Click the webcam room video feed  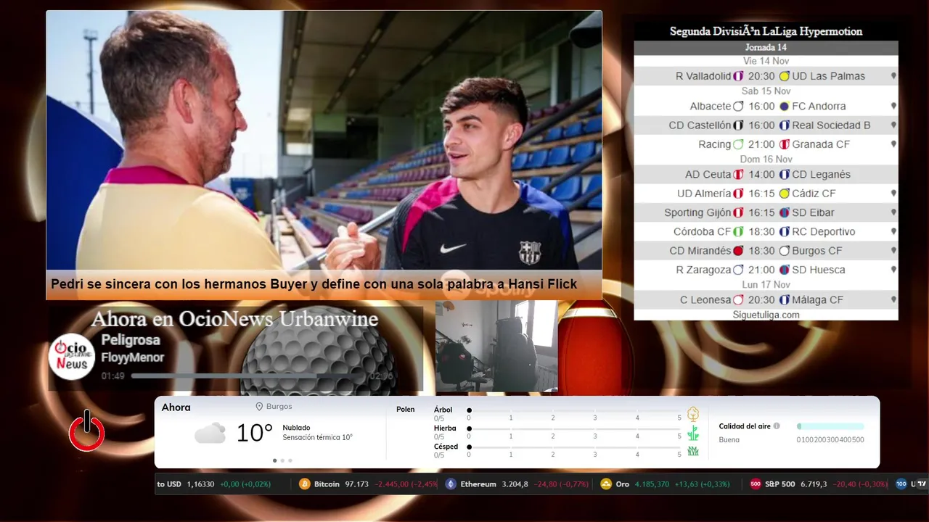click(496, 346)
